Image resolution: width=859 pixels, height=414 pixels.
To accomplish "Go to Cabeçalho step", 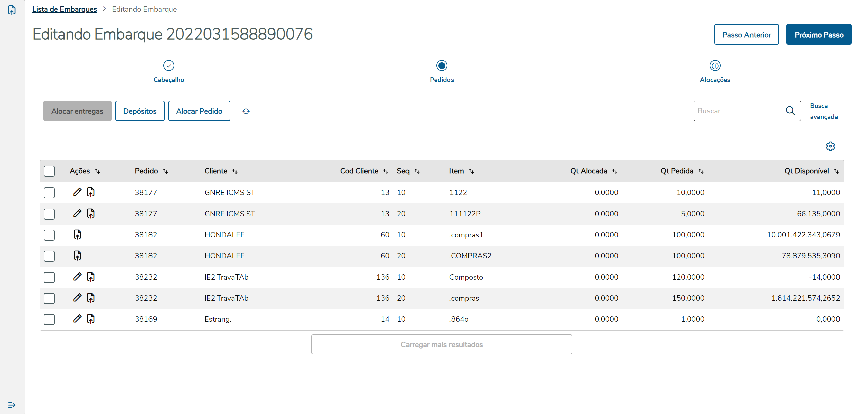I will click(169, 66).
